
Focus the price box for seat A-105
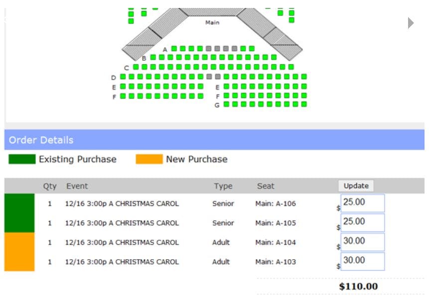click(x=362, y=222)
